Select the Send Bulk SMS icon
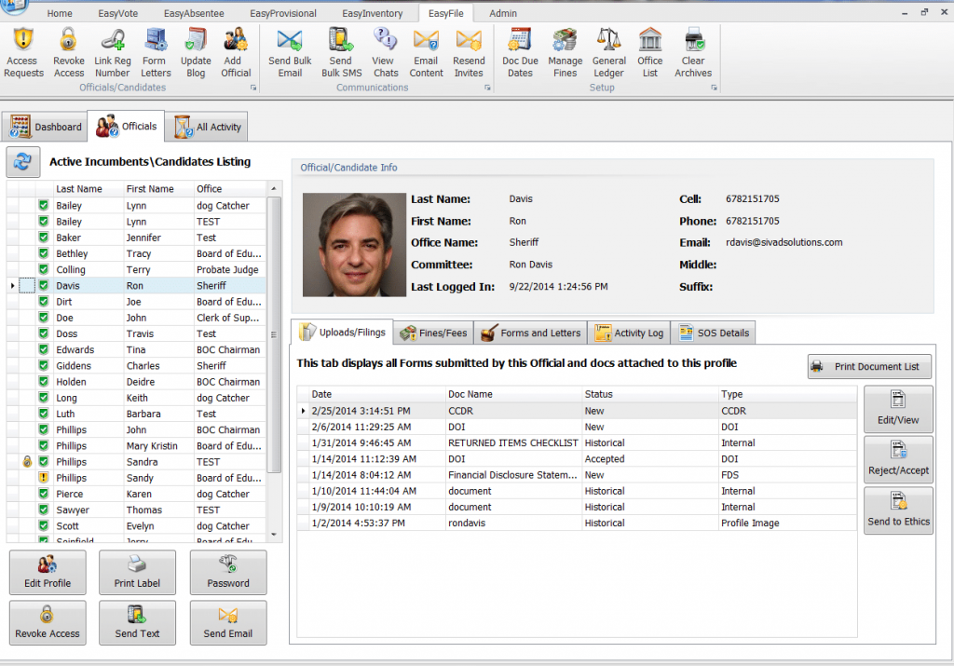Image resolution: width=954 pixels, height=666 pixels. [340, 51]
